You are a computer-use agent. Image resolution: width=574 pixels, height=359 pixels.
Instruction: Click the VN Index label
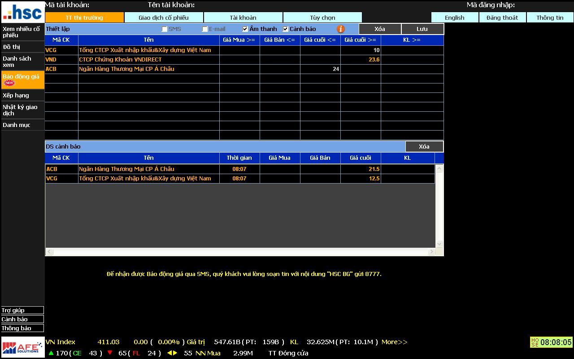click(x=61, y=342)
